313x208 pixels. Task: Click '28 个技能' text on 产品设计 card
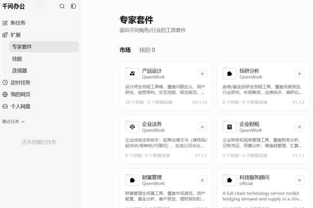click(x=135, y=102)
